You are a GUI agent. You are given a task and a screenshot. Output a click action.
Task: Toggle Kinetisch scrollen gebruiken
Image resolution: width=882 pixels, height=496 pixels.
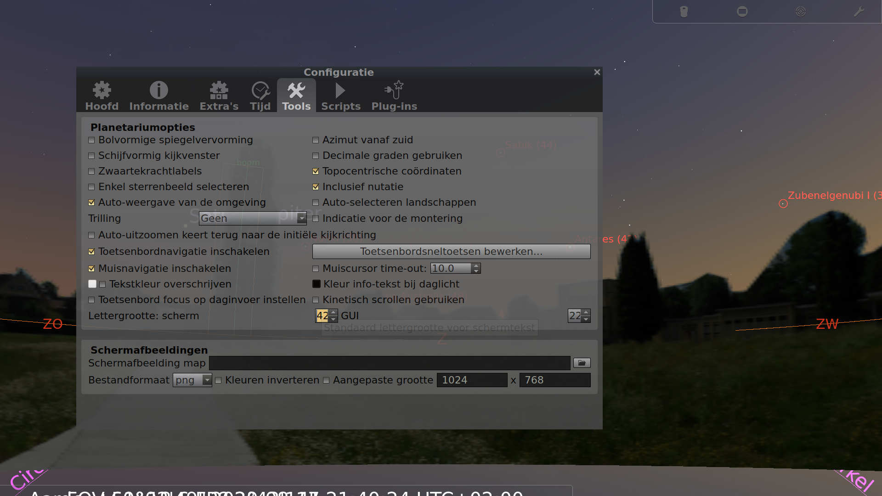316,300
